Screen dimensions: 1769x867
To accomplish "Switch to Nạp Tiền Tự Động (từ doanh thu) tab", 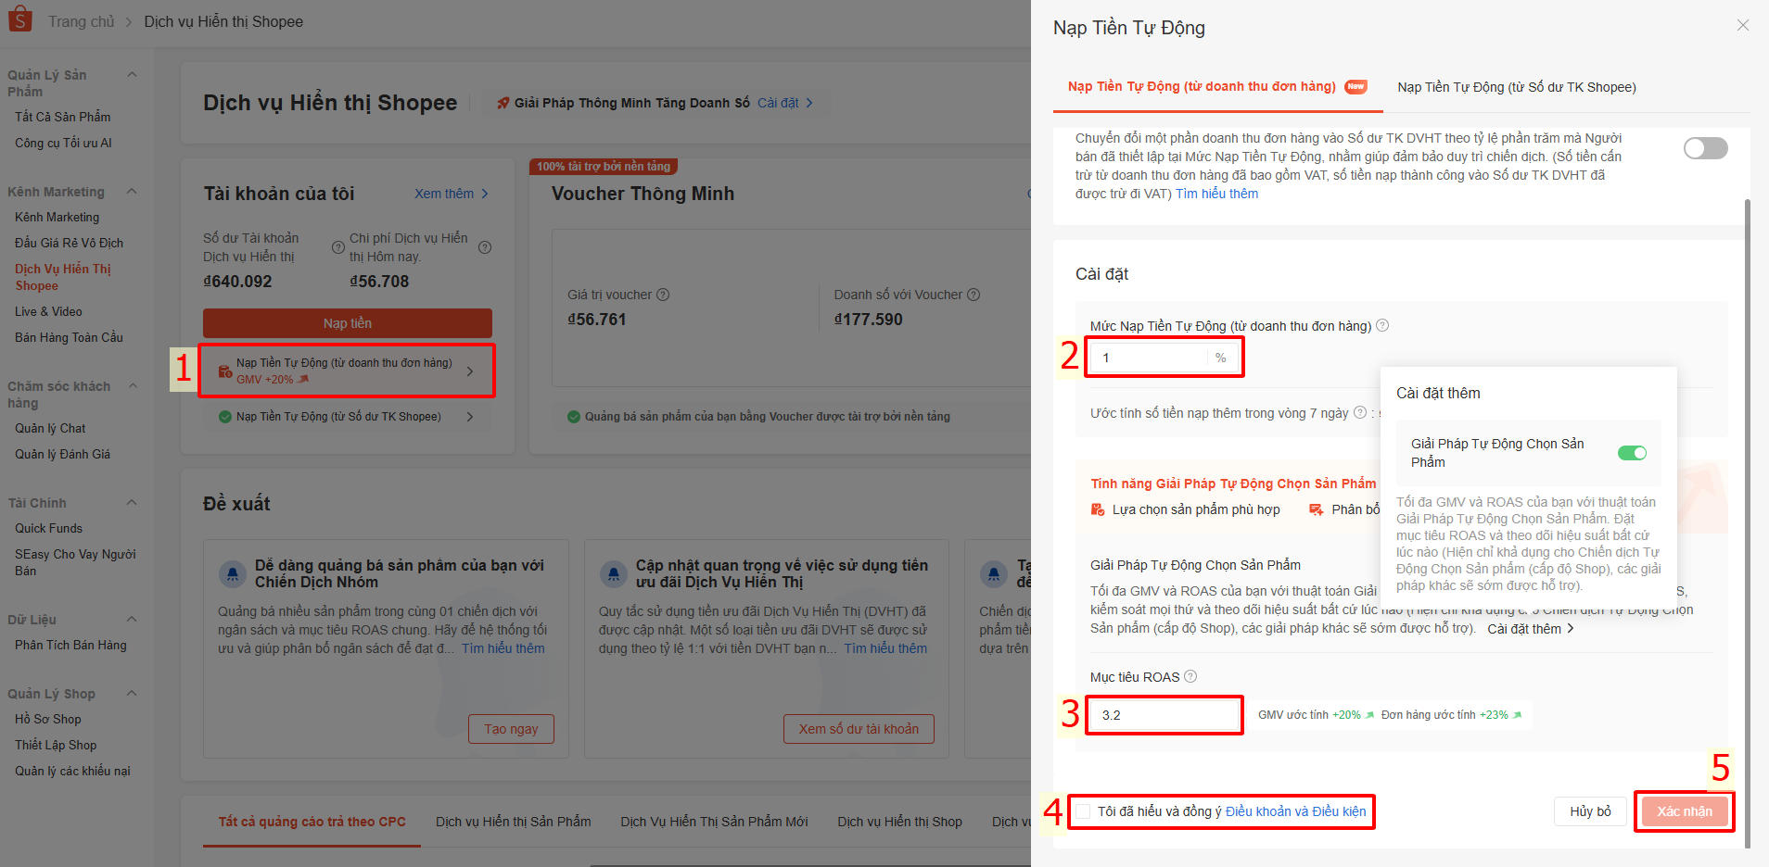I will 1217,86.
